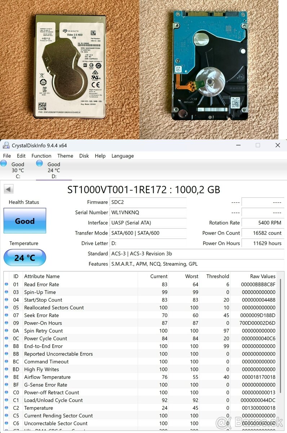
Task: Click the Features S.M.A.R.T. field
Action: click(x=197, y=264)
